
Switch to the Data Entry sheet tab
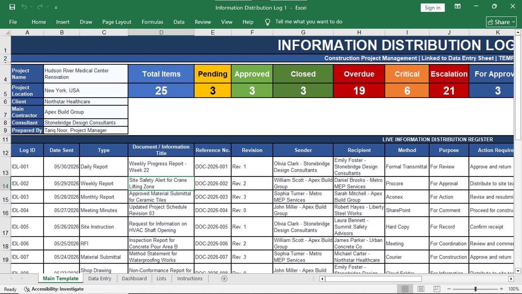click(100, 279)
